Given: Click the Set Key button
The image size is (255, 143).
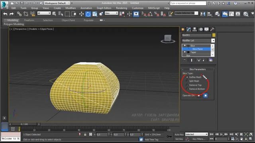Looking at the screenshot, I should 179,139.
